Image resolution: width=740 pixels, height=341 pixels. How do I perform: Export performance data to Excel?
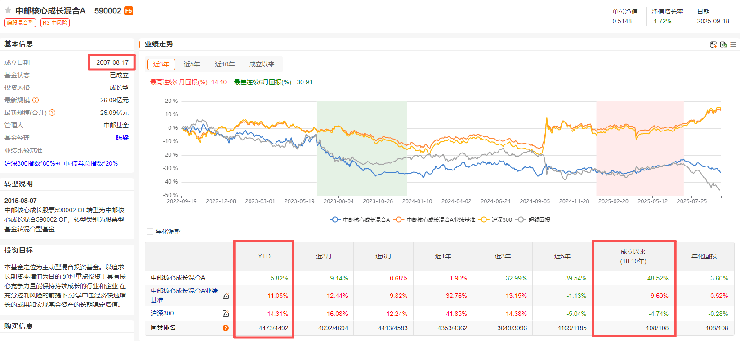[723, 44]
